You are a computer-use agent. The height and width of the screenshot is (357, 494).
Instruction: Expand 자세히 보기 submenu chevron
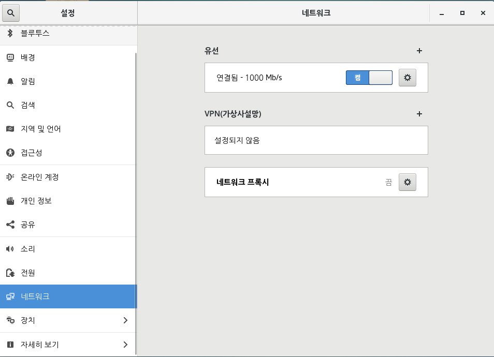(x=125, y=345)
